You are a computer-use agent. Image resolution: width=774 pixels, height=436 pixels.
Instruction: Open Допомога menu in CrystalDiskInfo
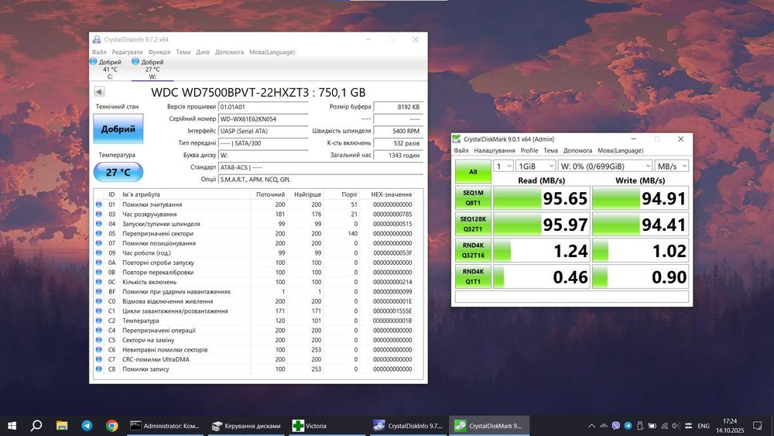[229, 52]
